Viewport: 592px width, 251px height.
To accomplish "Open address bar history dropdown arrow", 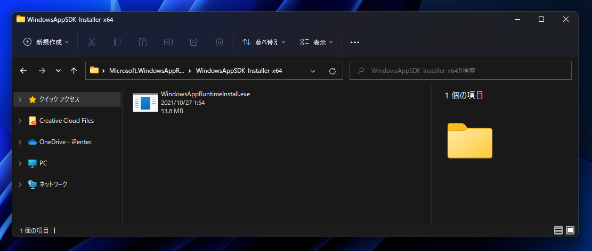I will (x=313, y=71).
